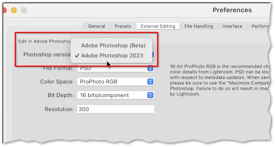Open the Bit Depth dropdown
This screenshot has height=147, width=275.
[115, 95]
